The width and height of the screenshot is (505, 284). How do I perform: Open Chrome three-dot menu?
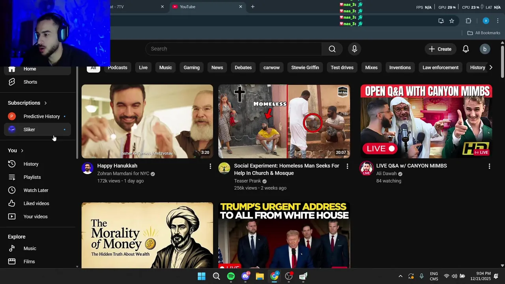point(498,21)
